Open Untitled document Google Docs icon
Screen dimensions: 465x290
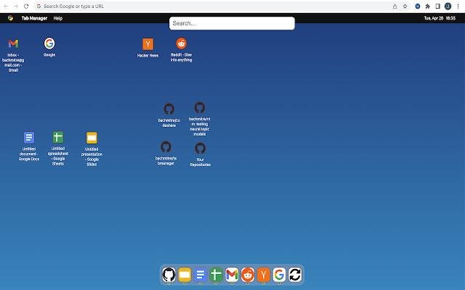tap(29, 138)
